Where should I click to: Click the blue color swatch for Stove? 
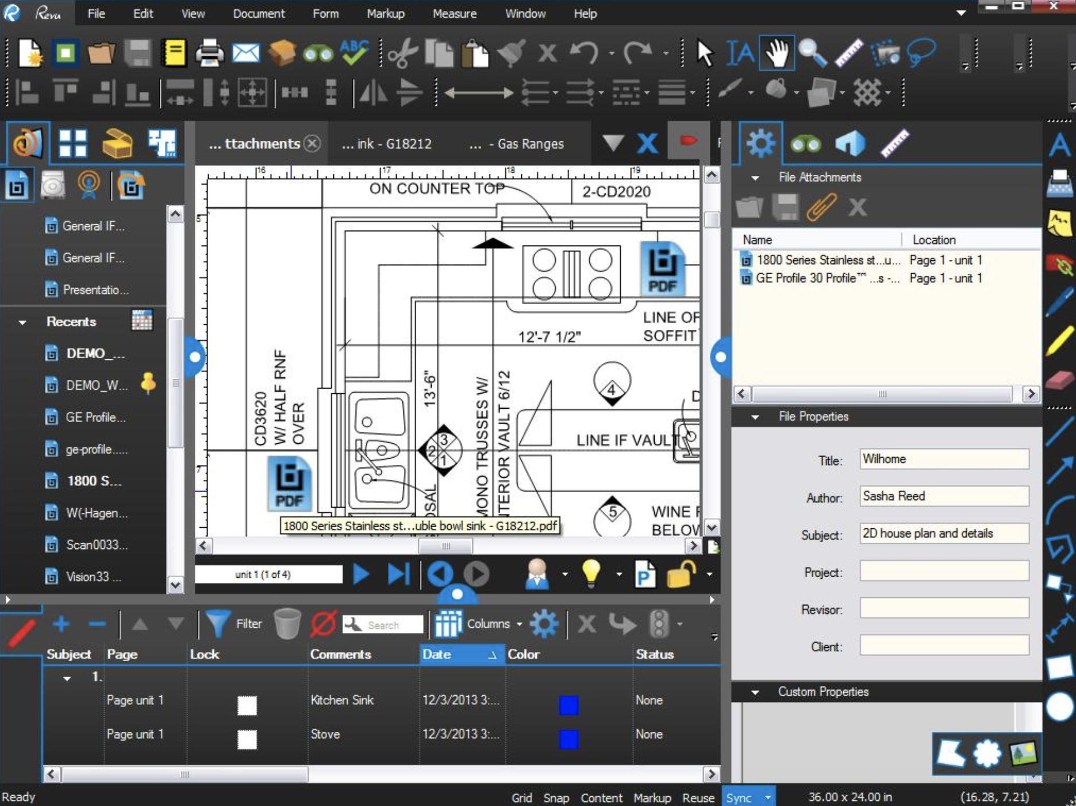tap(568, 739)
